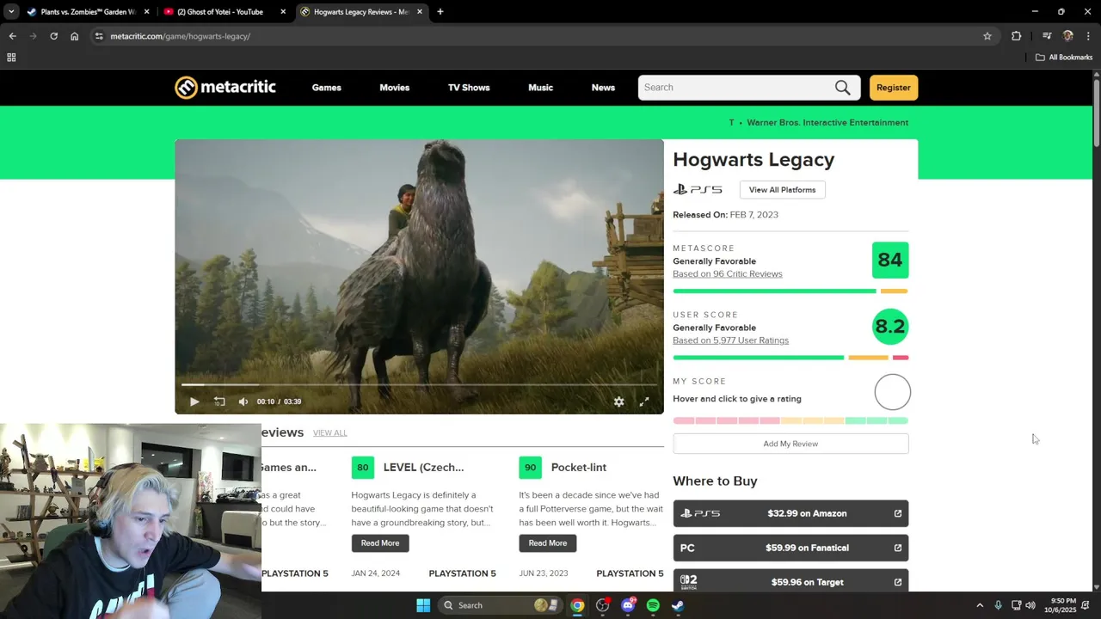Open the TV Shows menu
1101x619 pixels.
469,88
